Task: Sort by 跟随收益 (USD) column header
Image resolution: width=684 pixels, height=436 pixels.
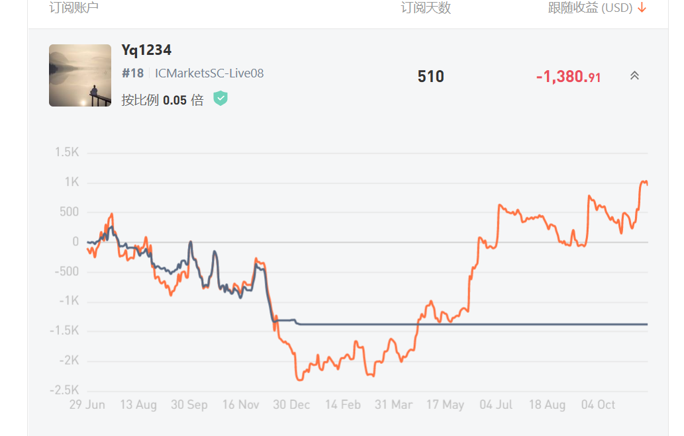Action: 590,8
